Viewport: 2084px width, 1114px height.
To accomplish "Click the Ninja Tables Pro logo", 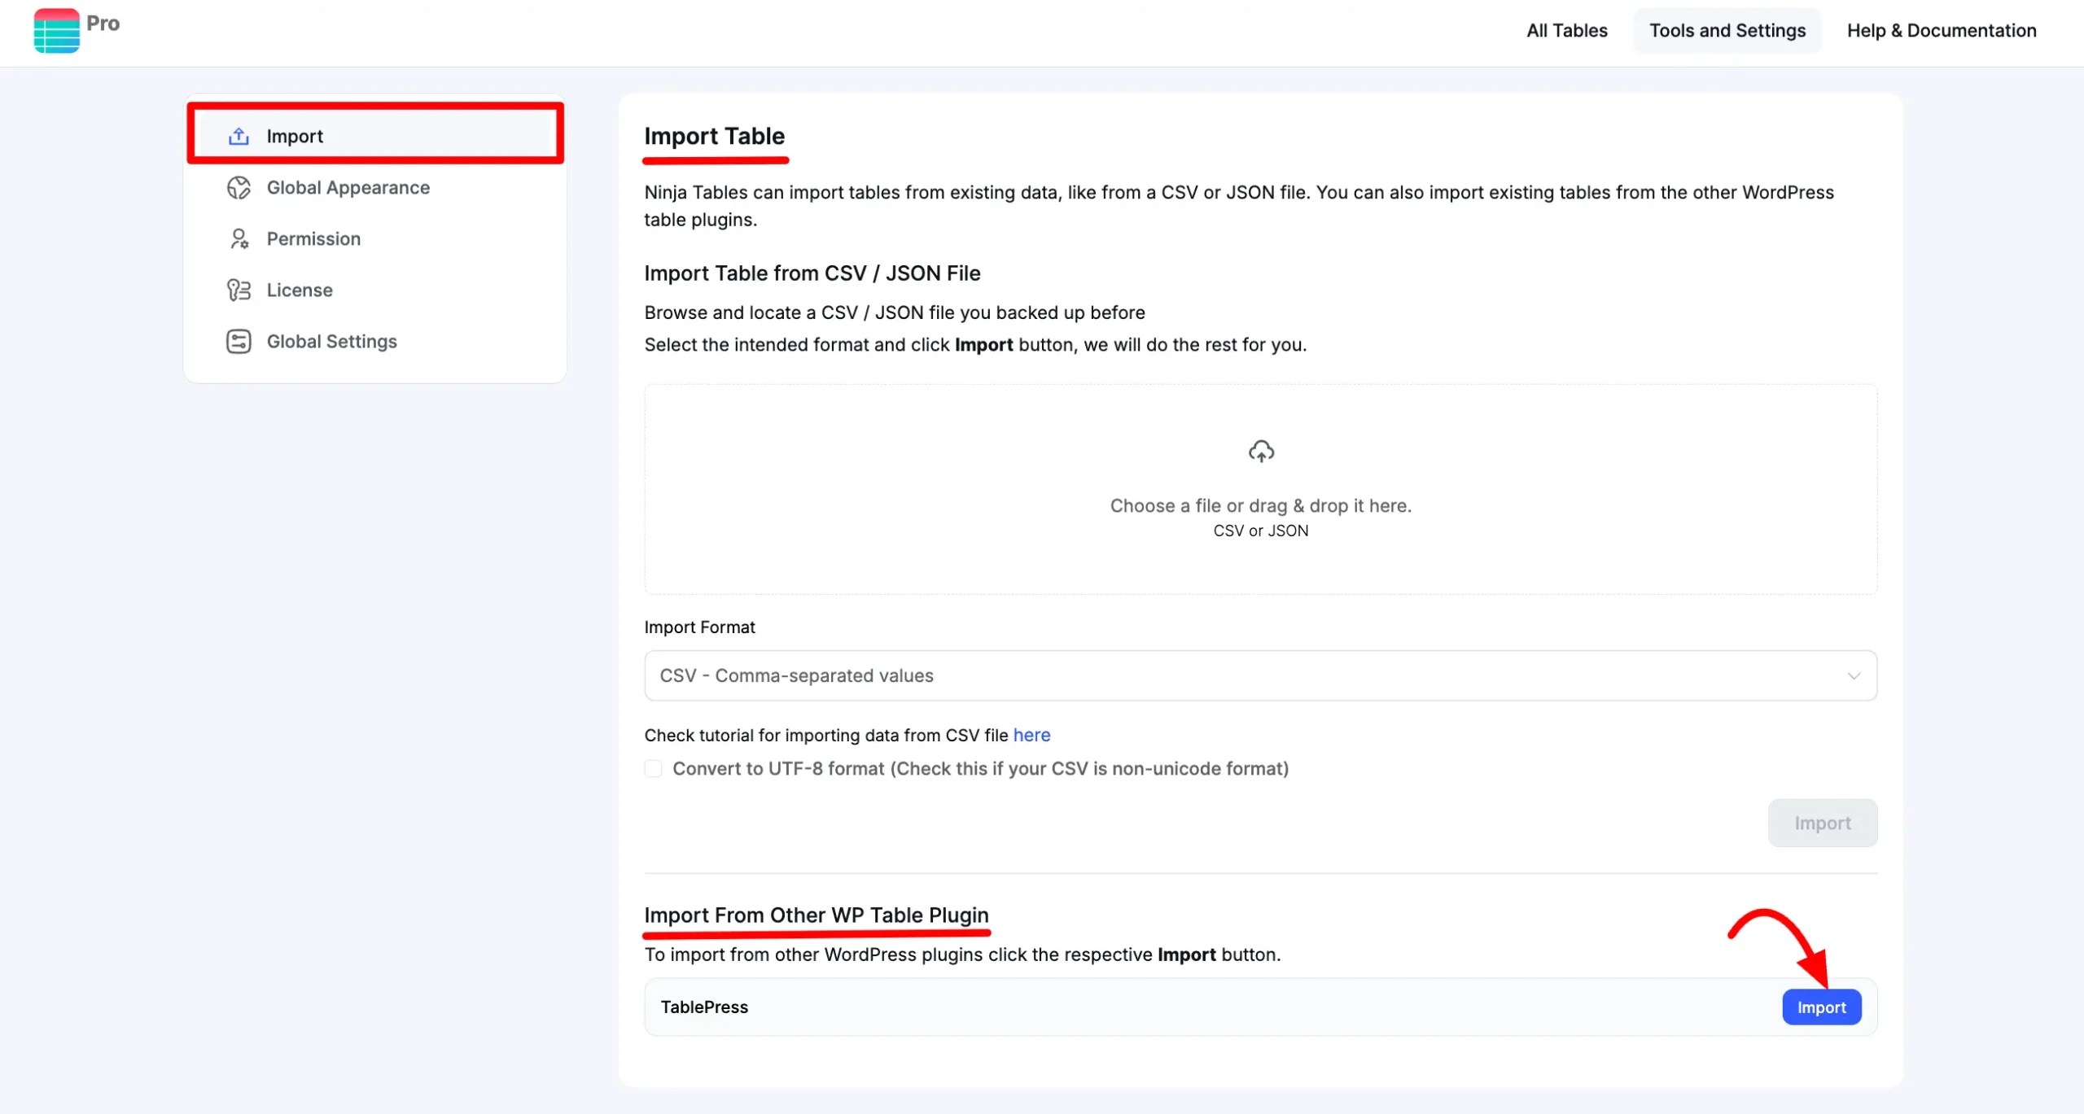I will point(57,31).
